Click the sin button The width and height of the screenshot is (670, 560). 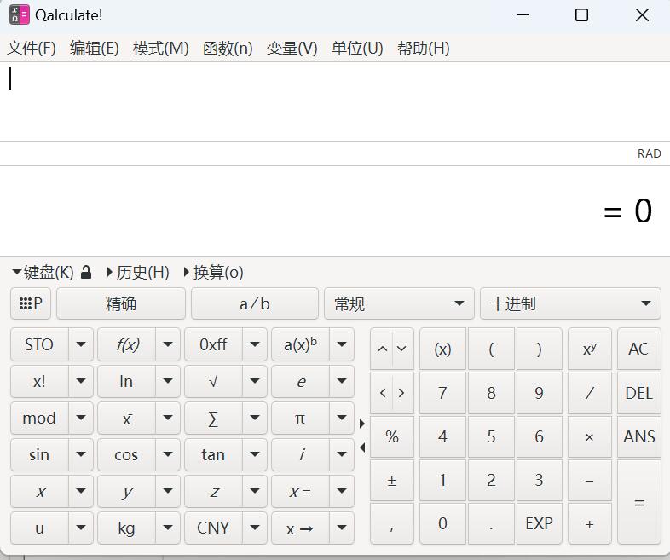pos(39,454)
